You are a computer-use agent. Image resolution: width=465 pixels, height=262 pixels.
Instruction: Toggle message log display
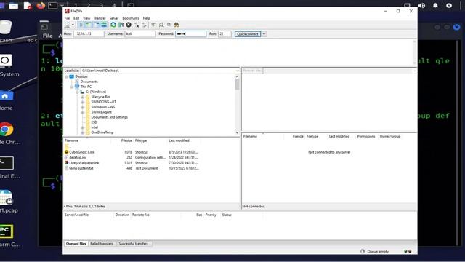pyautogui.click(x=81, y=25)
